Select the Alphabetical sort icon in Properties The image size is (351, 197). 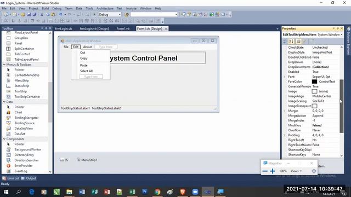[x=291, y=42]
